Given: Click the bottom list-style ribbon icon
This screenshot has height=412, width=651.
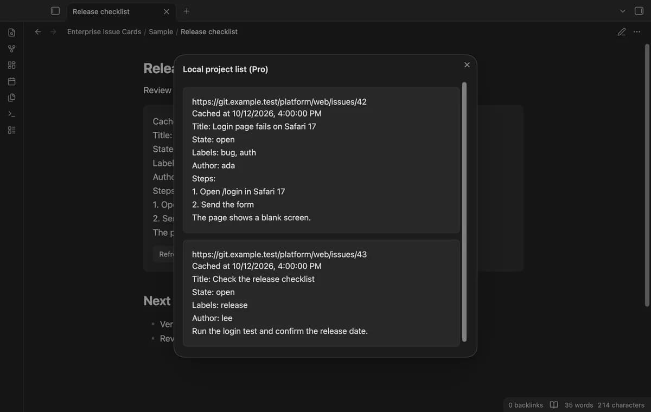Looking at the screenshot, I should coord(11,130).
